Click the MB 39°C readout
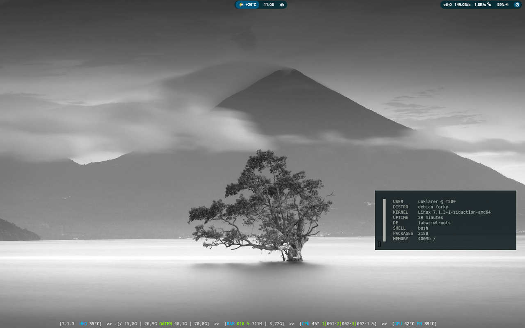Image resolution: width=525 pixels, height=328 pixels. (427, 323)
